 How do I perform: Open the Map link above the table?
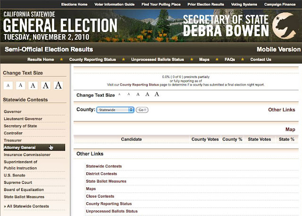click(290, 130)
